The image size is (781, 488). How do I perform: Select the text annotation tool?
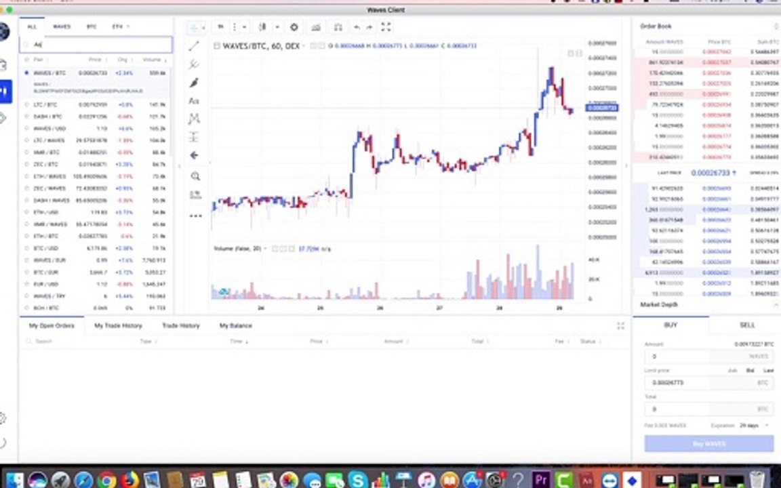coord(195,101)
